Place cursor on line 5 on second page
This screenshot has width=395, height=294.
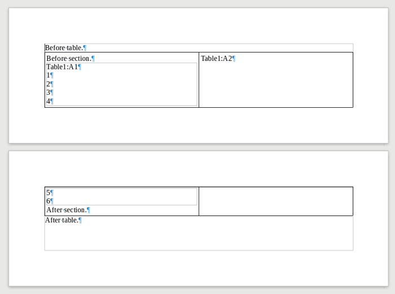49,192
